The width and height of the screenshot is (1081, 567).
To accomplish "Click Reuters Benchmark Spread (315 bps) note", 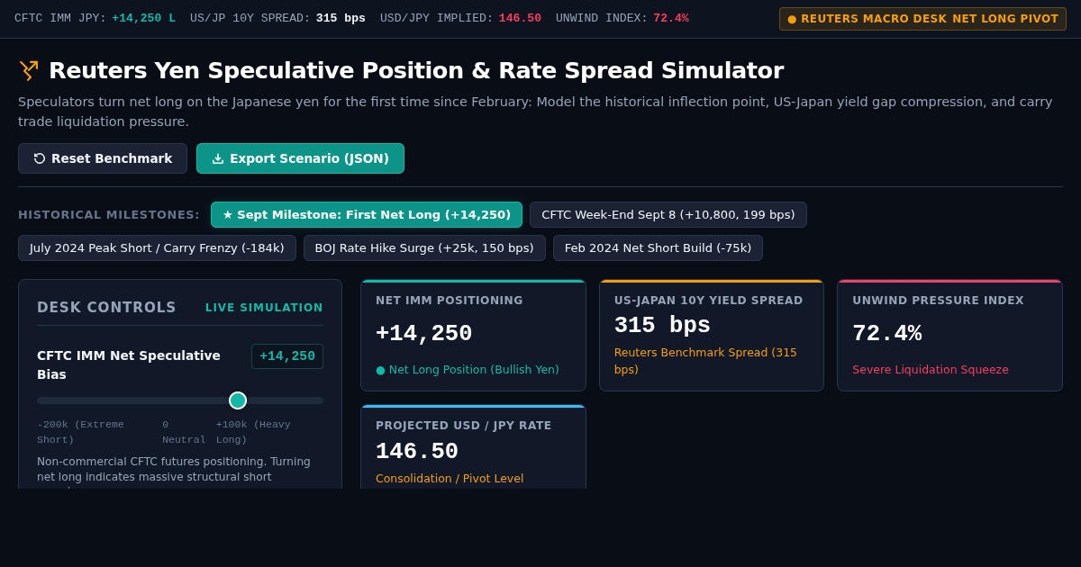I will 705,361.
